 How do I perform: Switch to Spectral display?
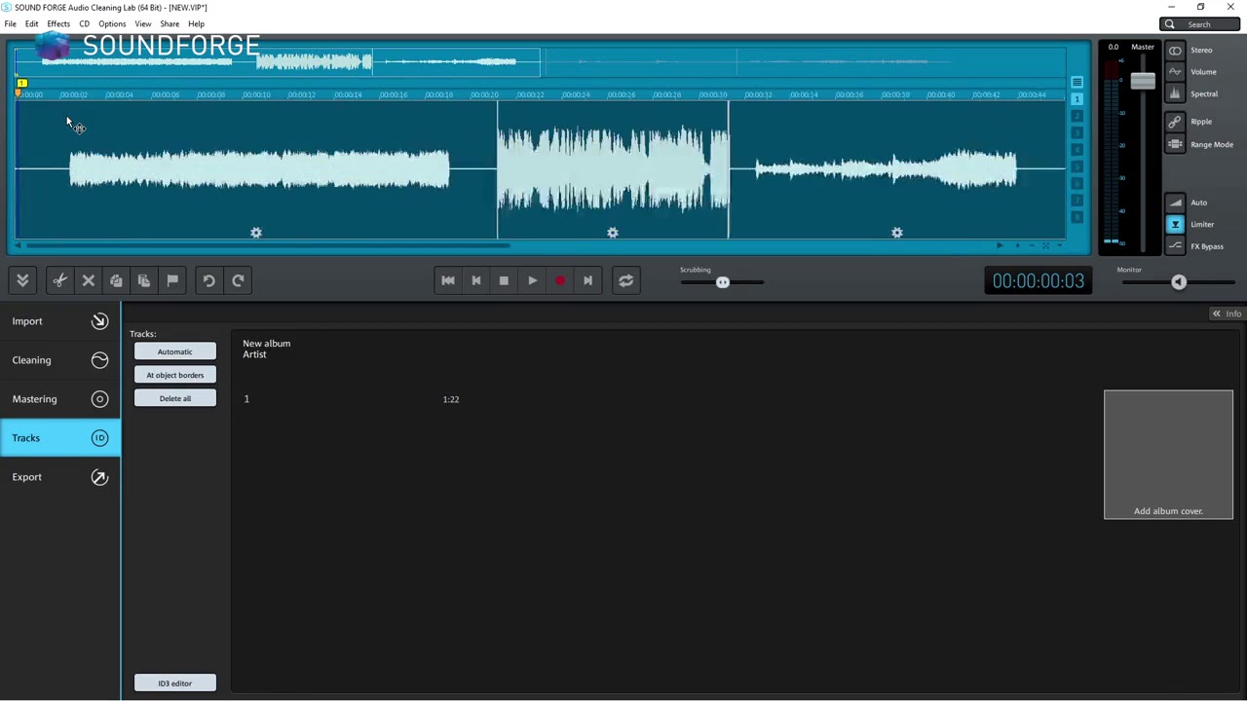[x=1175, y=93]
